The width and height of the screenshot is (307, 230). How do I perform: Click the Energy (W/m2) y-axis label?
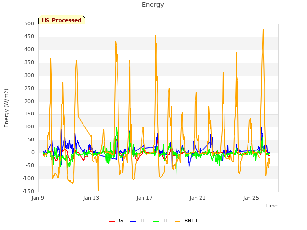(x=6, y=108)
